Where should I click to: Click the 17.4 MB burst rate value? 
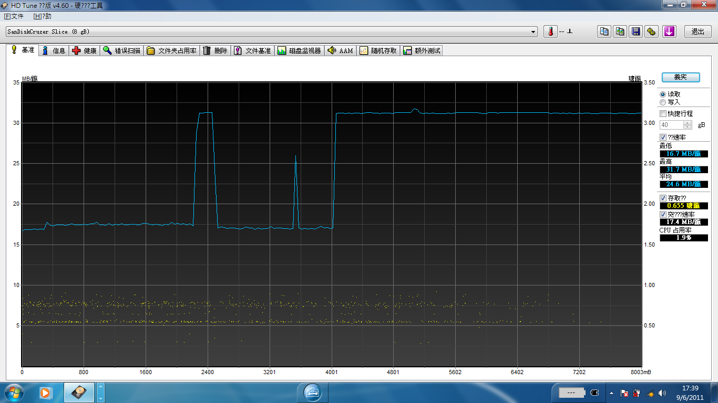pos(684,222)
